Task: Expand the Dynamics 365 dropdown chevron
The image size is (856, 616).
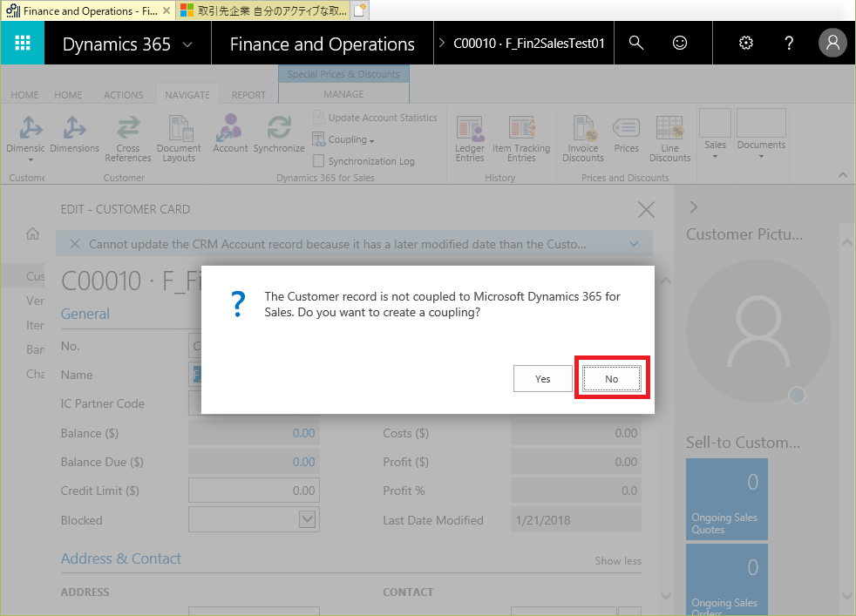Action: pyautogui.click(x=187, y=44)
